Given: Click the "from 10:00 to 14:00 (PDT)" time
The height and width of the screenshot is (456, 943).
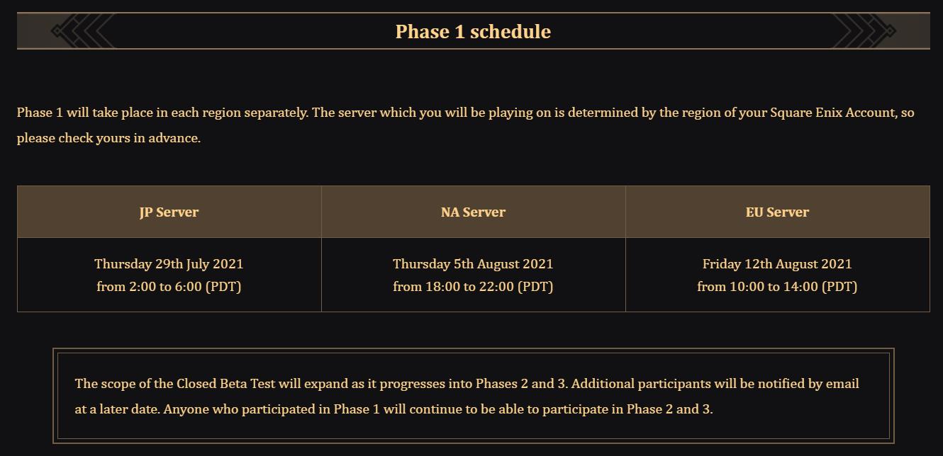Looking at the screenshot, I should 777,287.
